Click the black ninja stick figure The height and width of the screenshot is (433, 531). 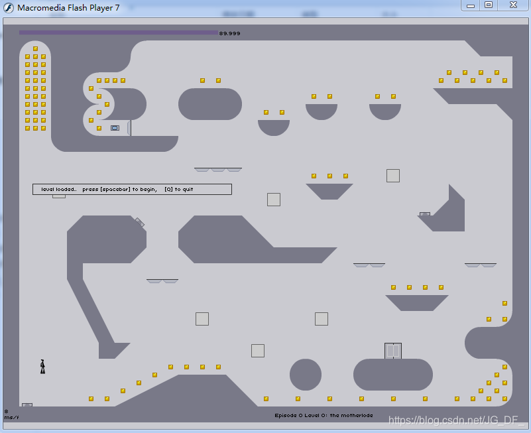pos(42,367)
